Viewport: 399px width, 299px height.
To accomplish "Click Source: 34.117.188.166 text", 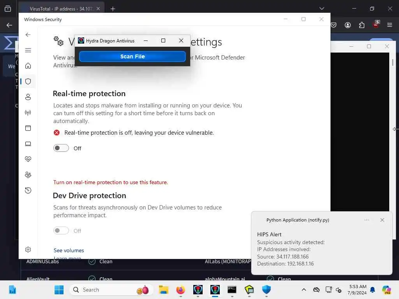I will 283,257.
